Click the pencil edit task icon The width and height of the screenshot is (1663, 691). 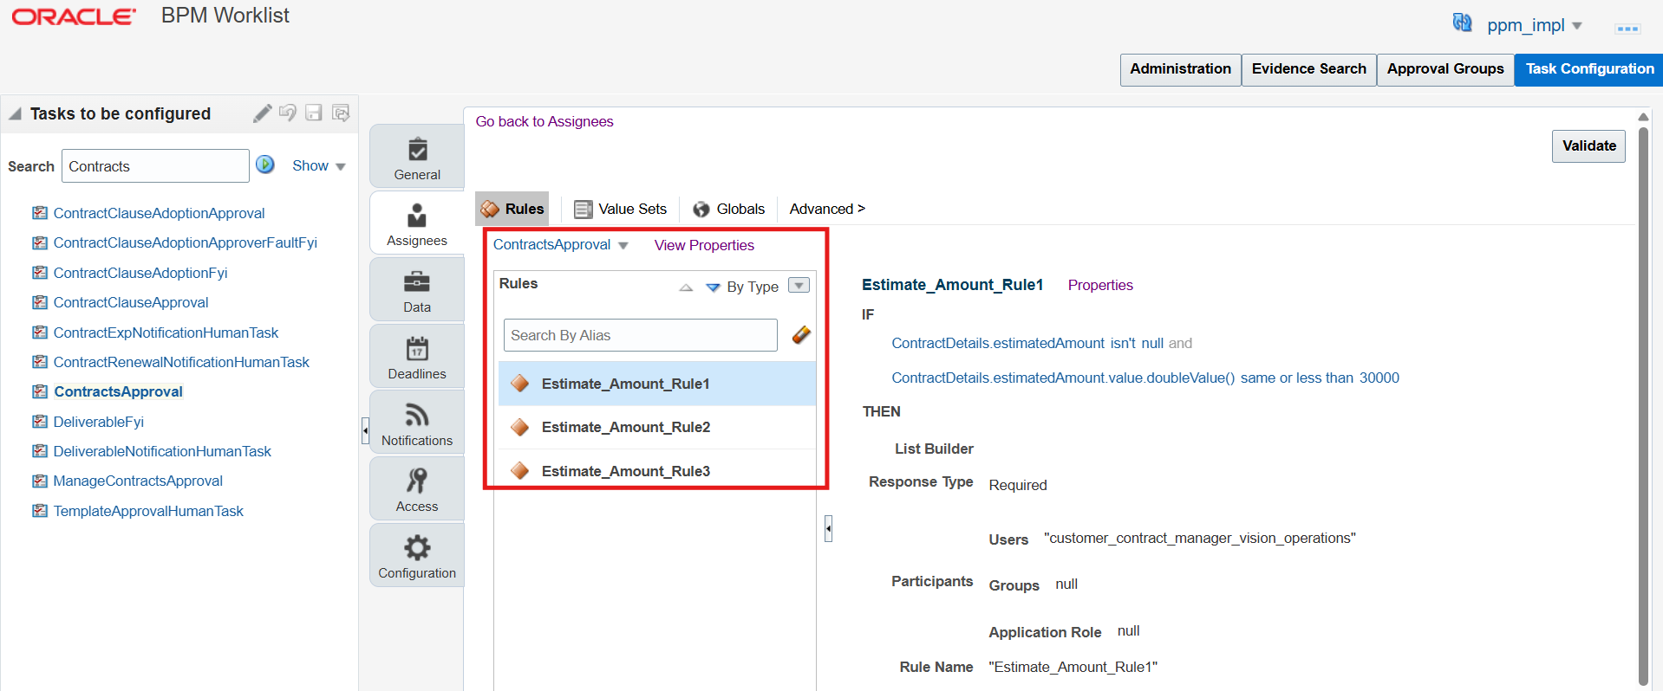(x=262, y=113)
